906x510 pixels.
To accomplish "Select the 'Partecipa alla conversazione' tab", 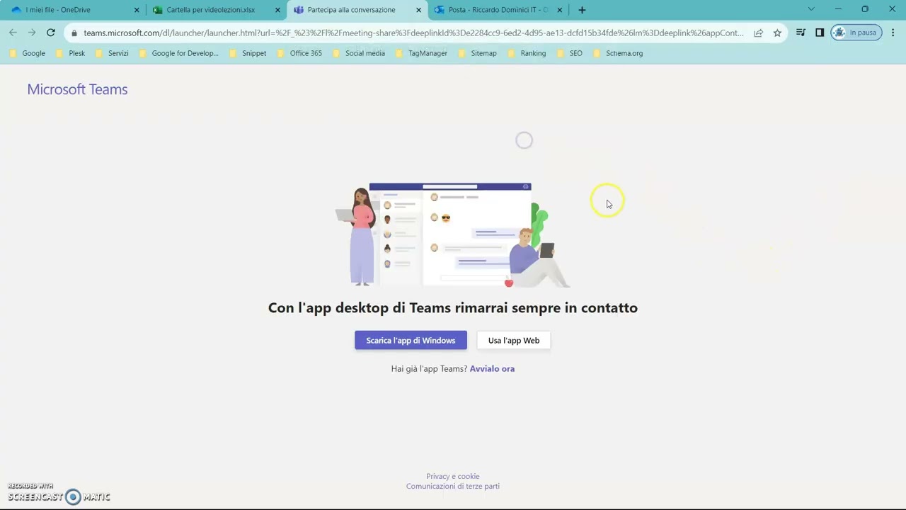I will click(356, 10).
